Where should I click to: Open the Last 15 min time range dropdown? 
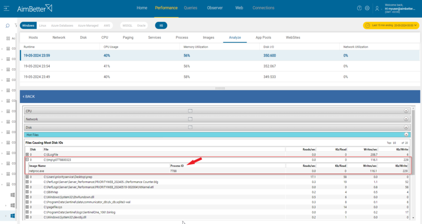391,25
